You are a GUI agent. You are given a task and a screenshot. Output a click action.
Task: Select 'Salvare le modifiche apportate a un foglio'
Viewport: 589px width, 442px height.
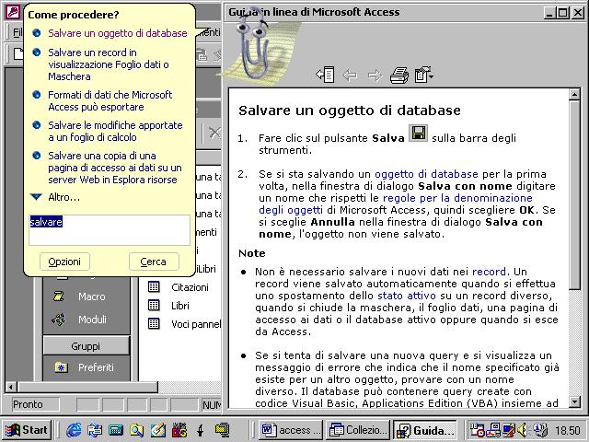(115, 131)
